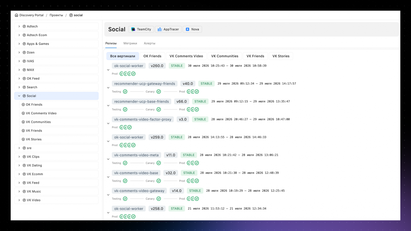This screenshot has height=231, width=411.
Task: Click the vertical icon beside OK Friends in sidebar
Action: (23, 105)
